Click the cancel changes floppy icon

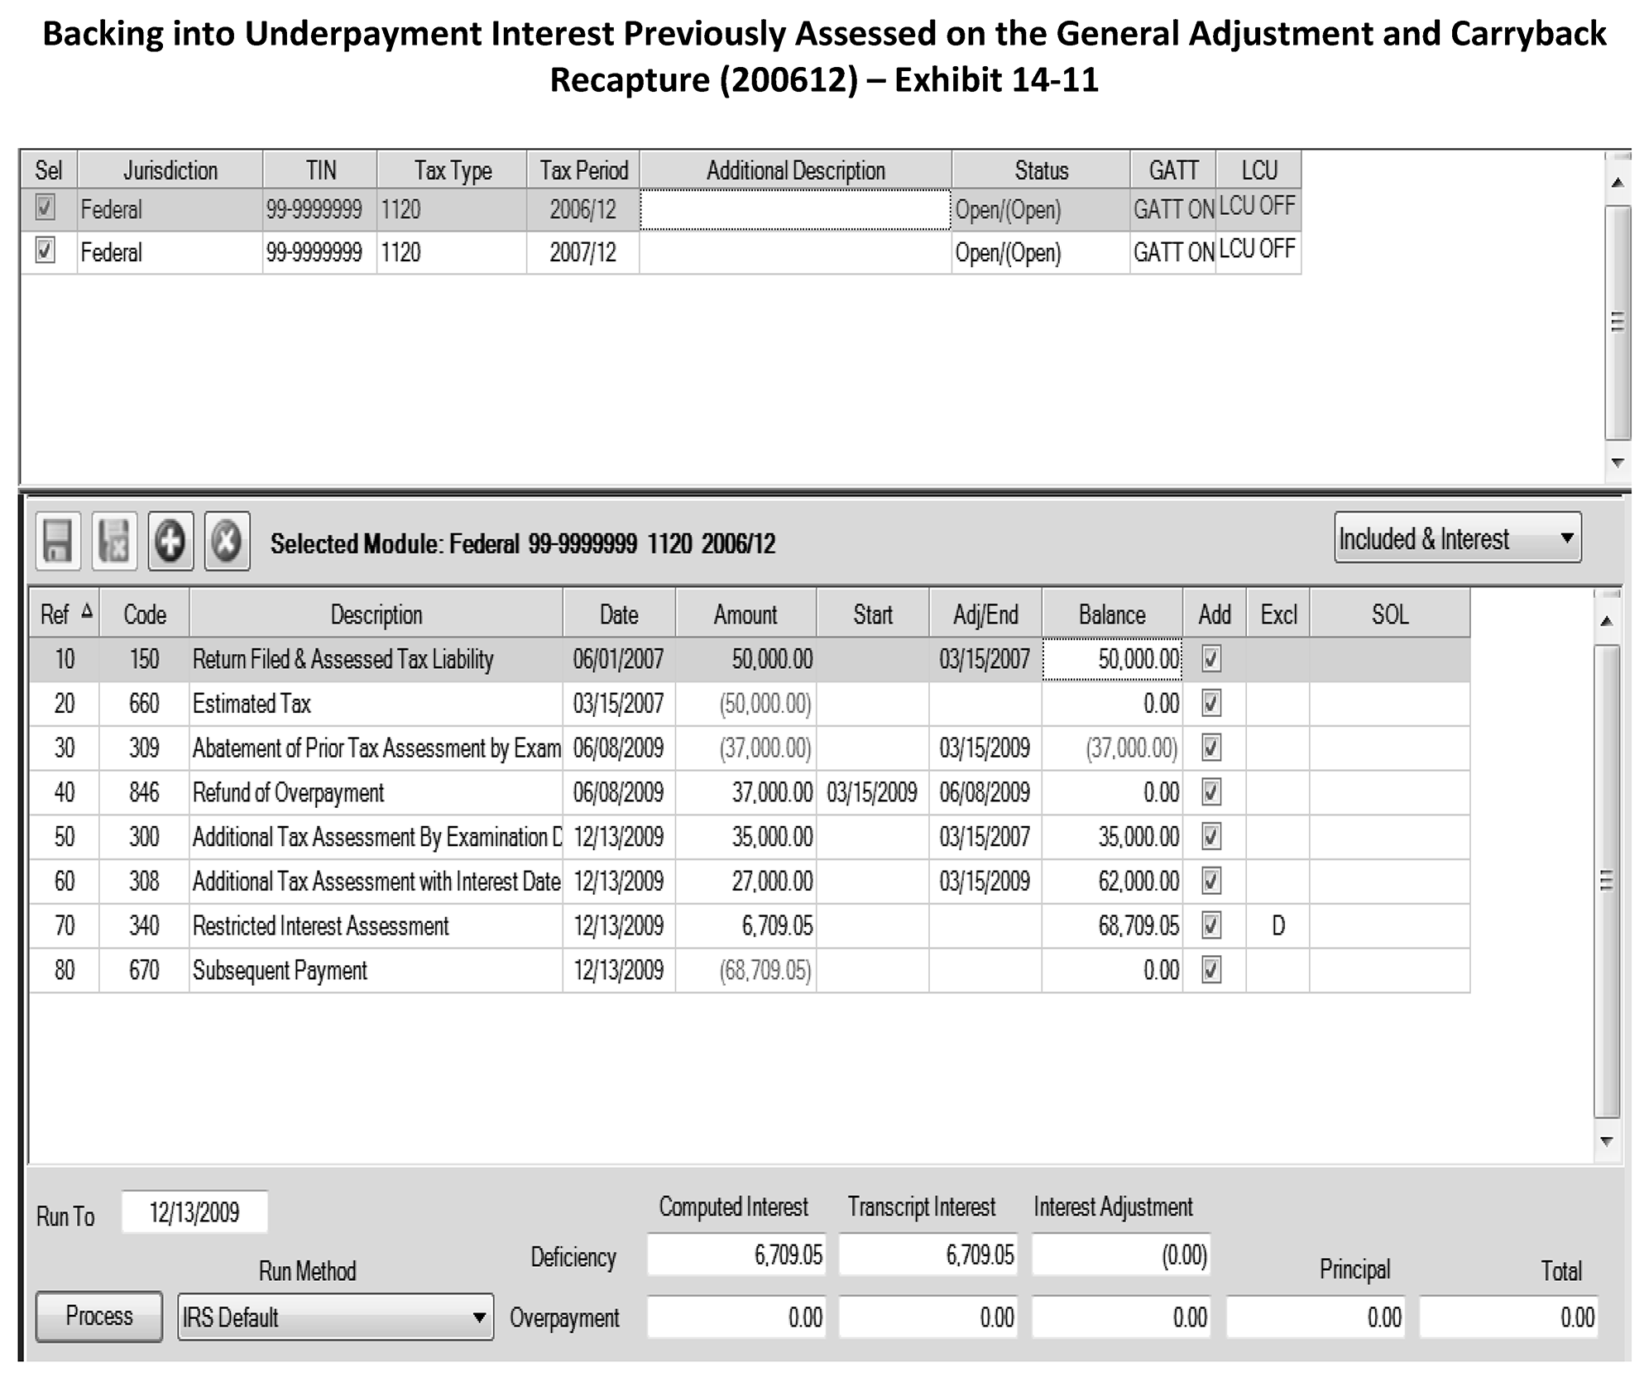[114, 542]
